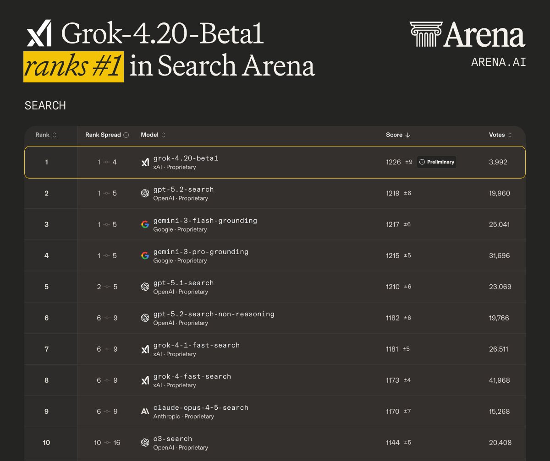550x461 pixels.
Task: Select the row for grok-4-1-fast-search
Action: tap(275, 349)
